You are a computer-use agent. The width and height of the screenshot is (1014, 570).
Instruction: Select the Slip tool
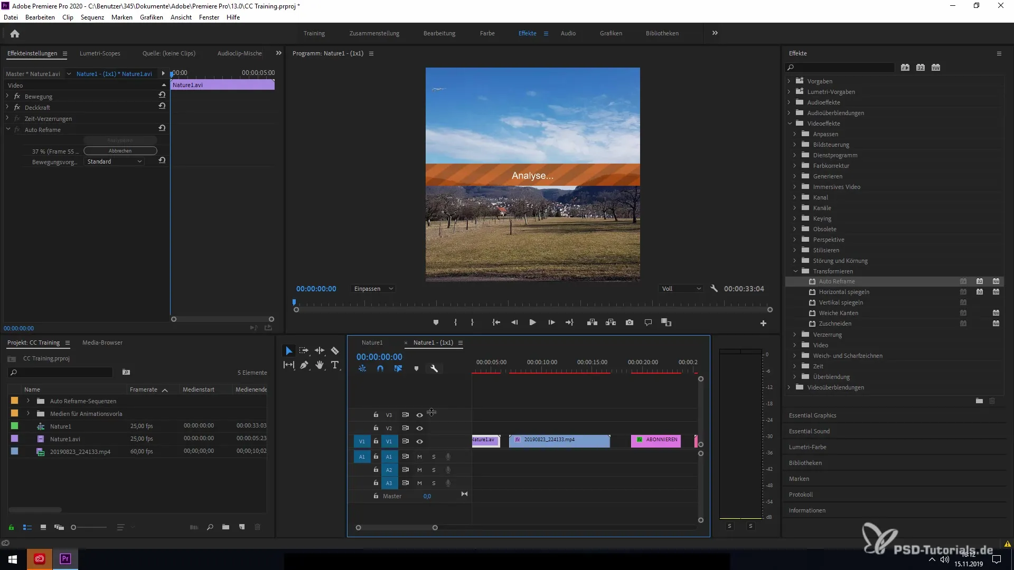coord(289,365)
